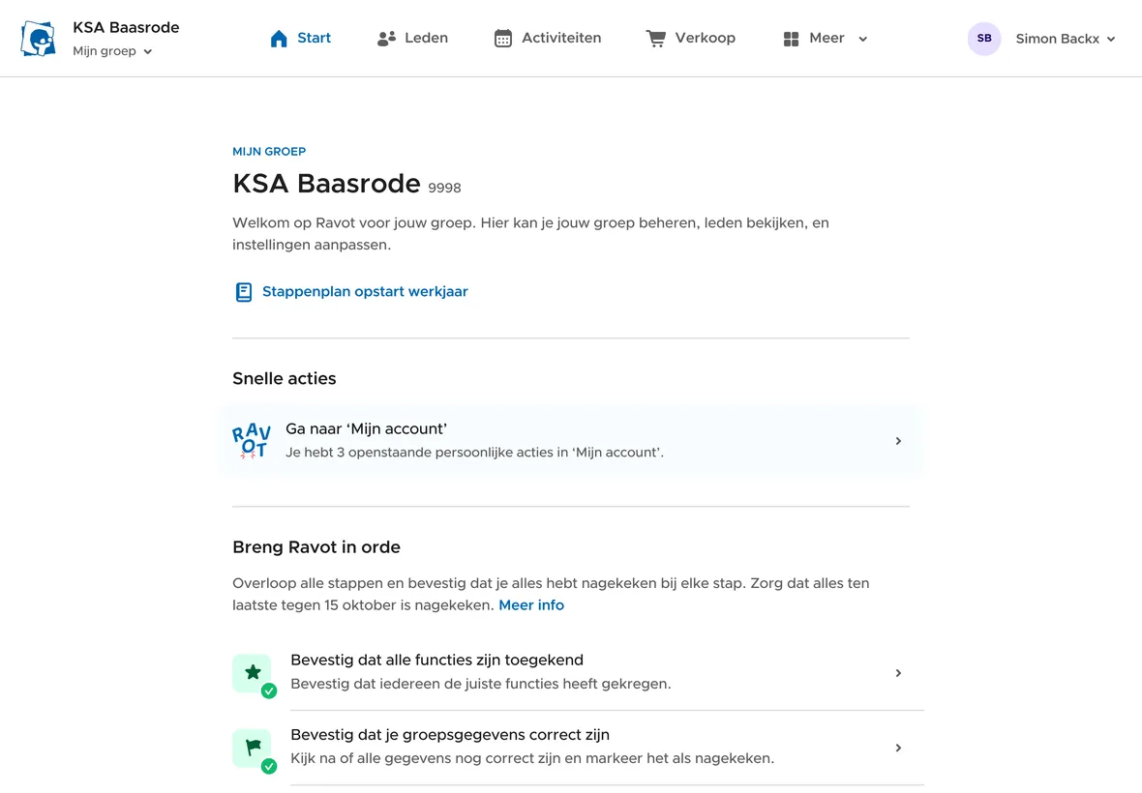Open the 'Stappenplan opstart werkjaar' link
Image resolution: width=1142 pixels, height=793 pixels.
click(365, 292)
